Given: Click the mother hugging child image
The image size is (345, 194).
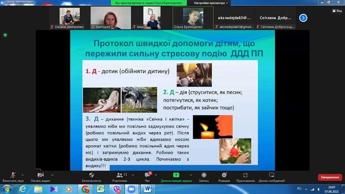Looking at the screenshot, I should tap(194, 75).
